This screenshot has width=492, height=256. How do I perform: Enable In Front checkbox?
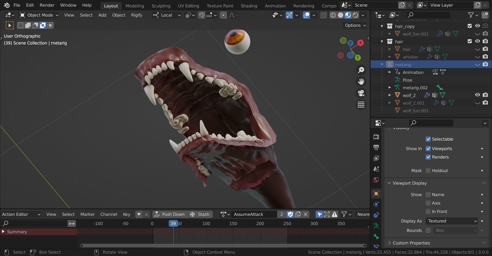pyautogui.click(x=428, y=212)
